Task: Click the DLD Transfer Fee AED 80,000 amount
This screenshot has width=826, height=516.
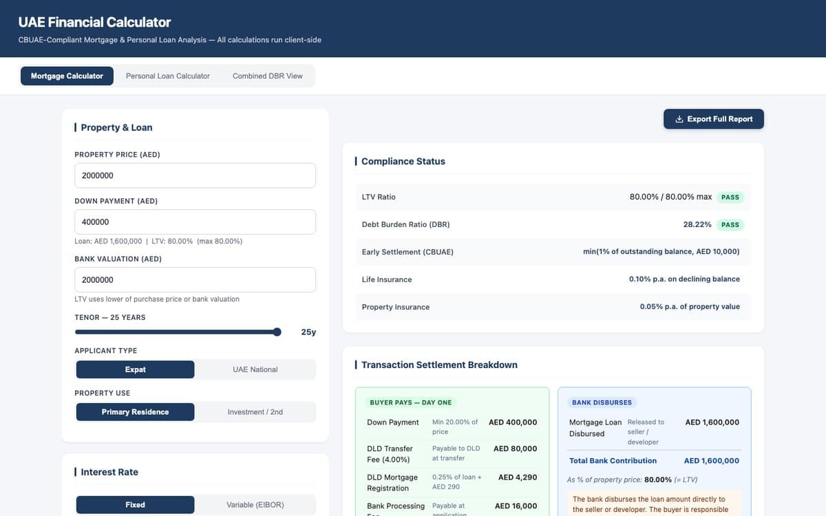Action: coord(516,449)
